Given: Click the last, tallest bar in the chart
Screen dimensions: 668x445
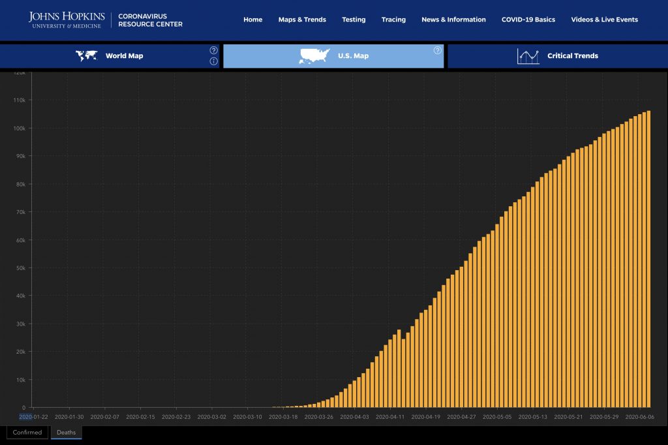Looking at the screenshot, I should (x=648, y=261).
